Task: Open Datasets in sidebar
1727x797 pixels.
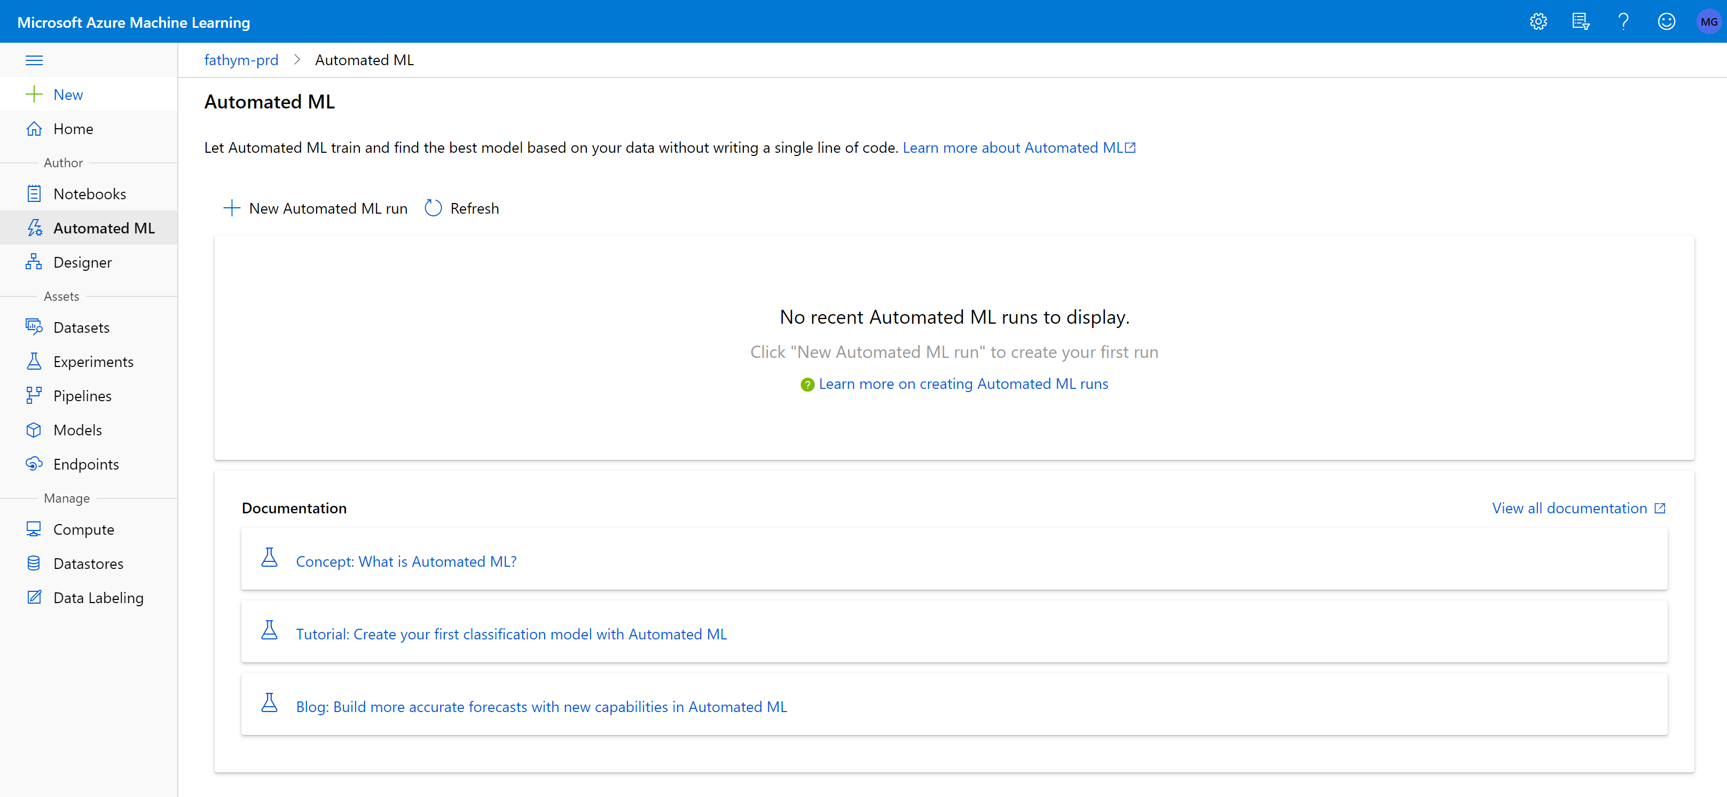Action: (81, 327)
